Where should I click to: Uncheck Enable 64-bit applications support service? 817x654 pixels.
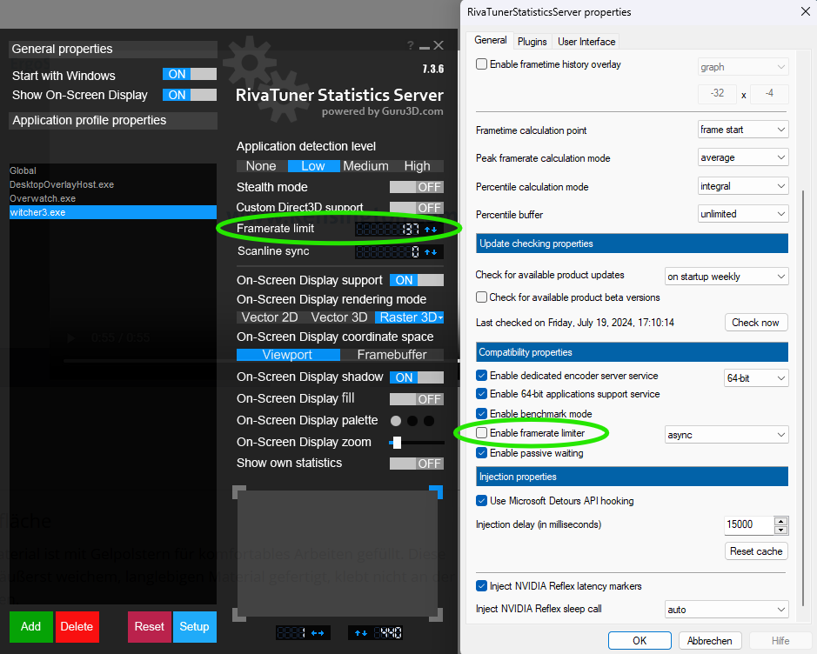(481, 394)
